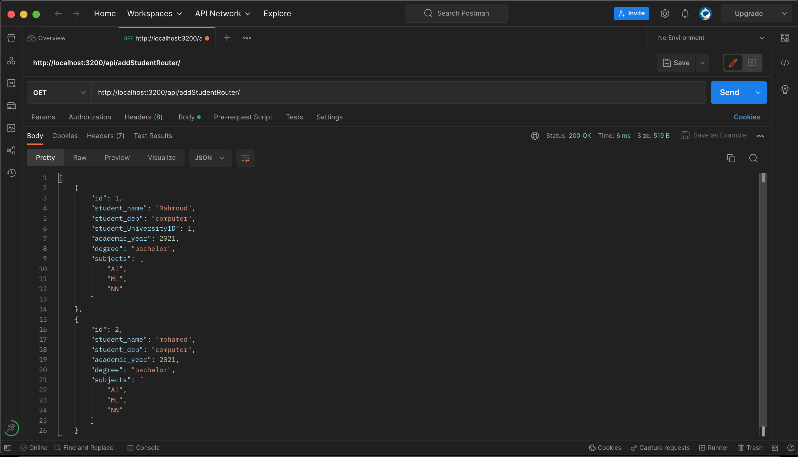Open APIs panel in sidebar

[11, 60]
